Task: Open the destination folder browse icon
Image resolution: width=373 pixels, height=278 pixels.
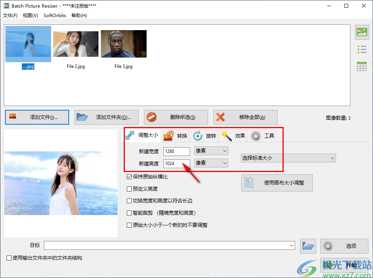Action: click(308, 246)
